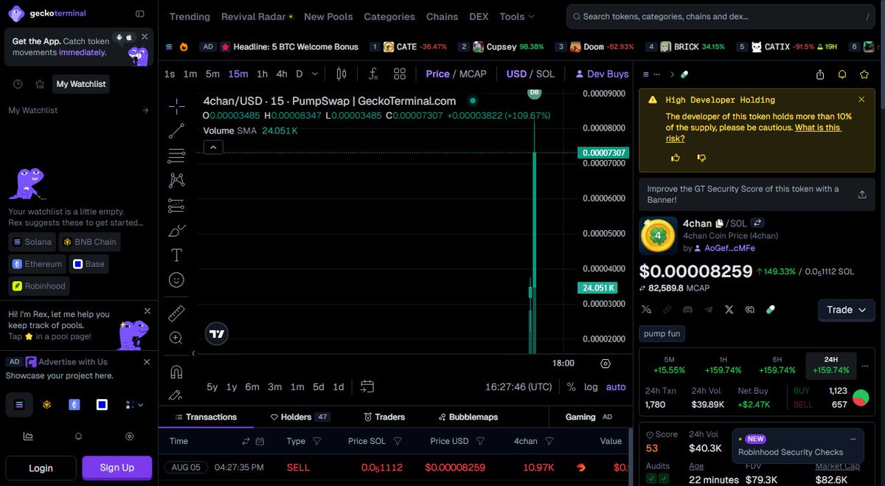
Task: Give thumbs down on developer holding warning
Action: coord(701,158)
